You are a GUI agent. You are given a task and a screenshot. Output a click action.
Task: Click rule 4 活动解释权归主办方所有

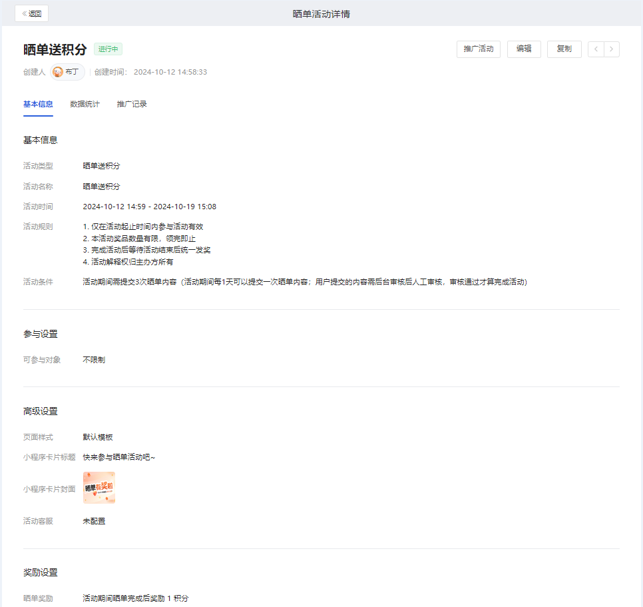(x=128, y=262)
